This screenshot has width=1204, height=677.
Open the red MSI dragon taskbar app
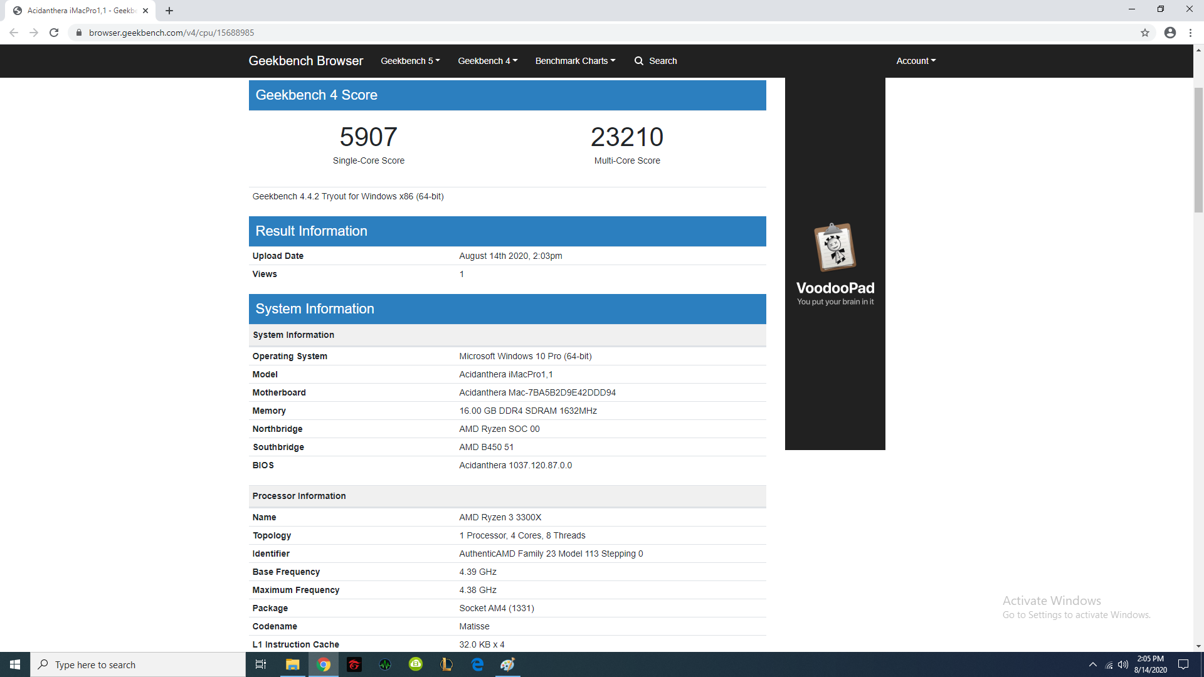tap(354, 664)
